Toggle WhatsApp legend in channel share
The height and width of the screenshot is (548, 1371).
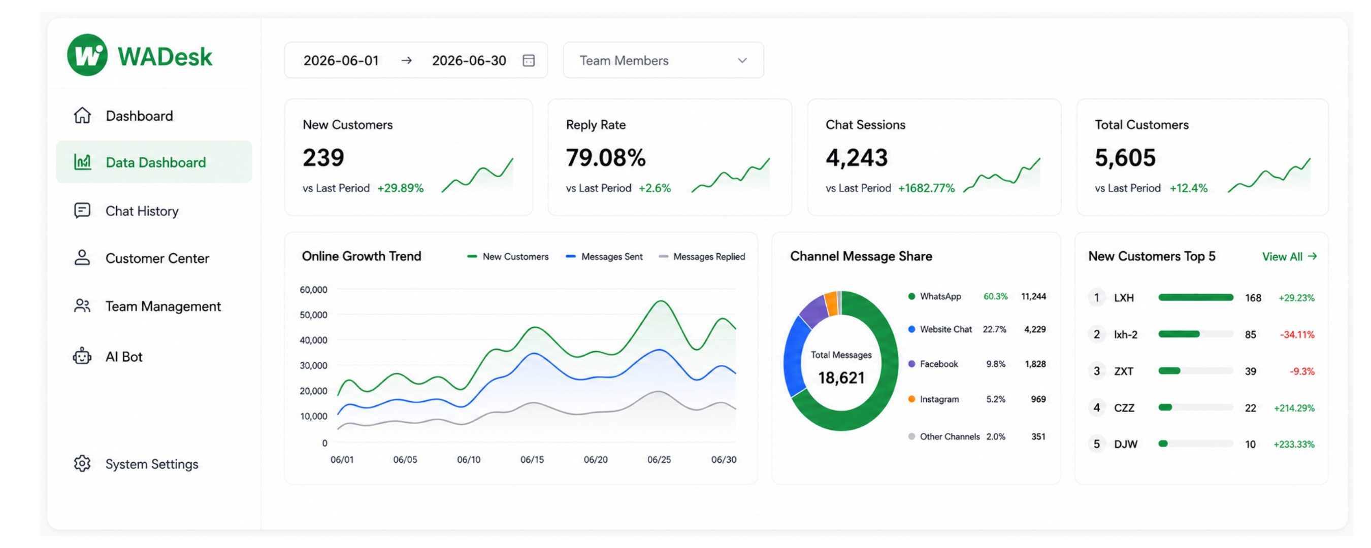coord(935,296)
